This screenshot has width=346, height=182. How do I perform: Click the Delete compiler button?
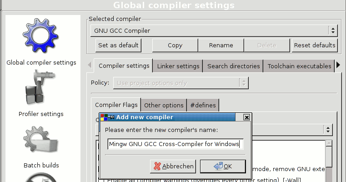[x=267, y=45]
